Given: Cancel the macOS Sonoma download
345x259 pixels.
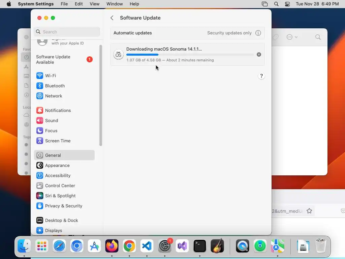Looking at the screenshot, I should tap(259, 54).
